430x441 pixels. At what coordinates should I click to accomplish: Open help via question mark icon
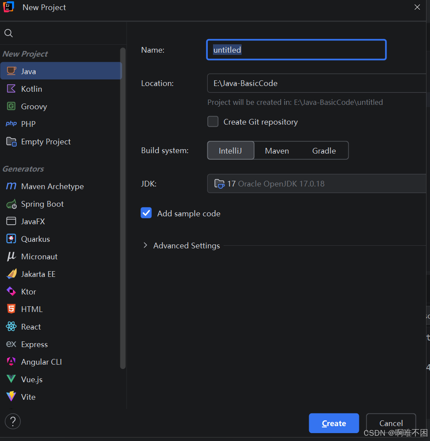click(13, 421)
